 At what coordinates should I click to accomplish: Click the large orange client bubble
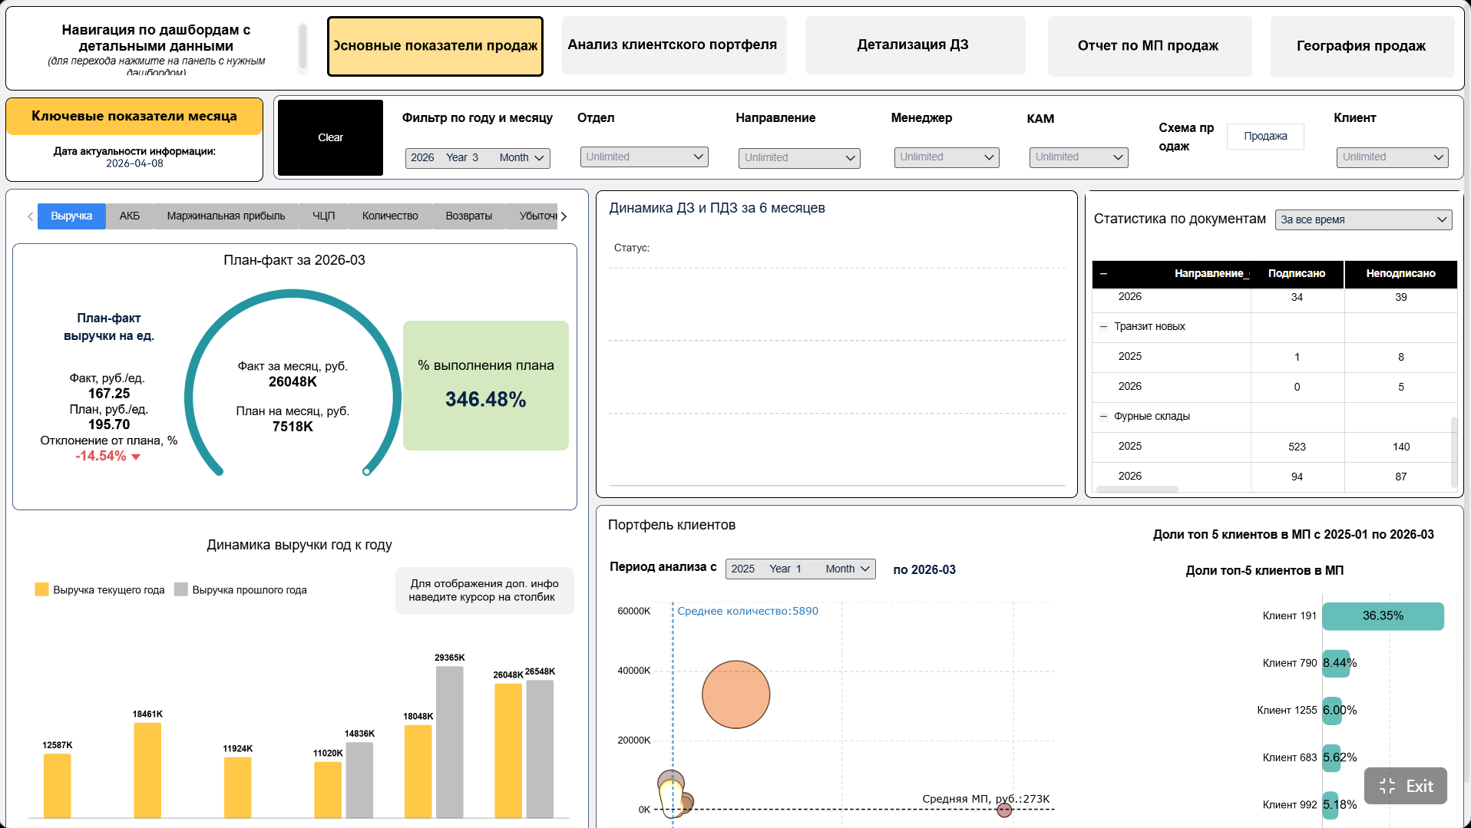pos(735,694)
